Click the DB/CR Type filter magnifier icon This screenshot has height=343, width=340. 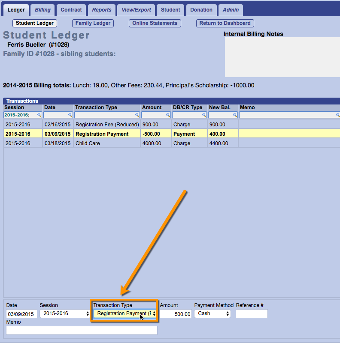204,115
